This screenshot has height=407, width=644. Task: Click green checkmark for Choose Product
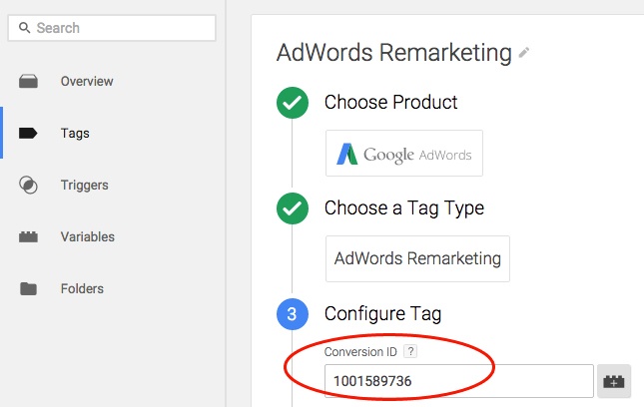pyautogui.click(x=292, y=103)
